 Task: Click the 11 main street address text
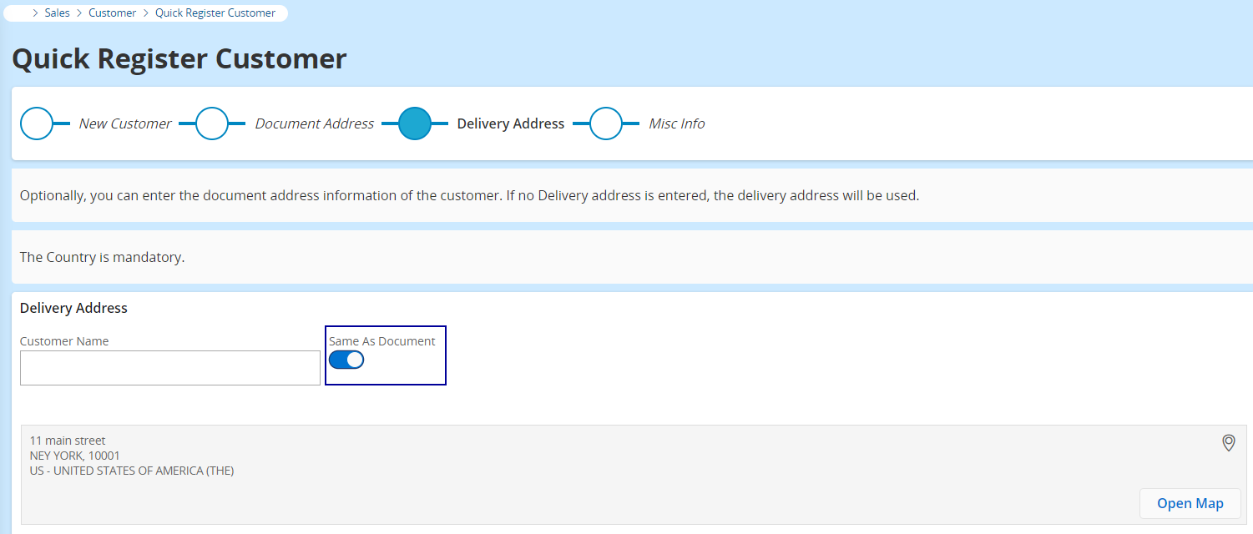click(x=68, y=441)
